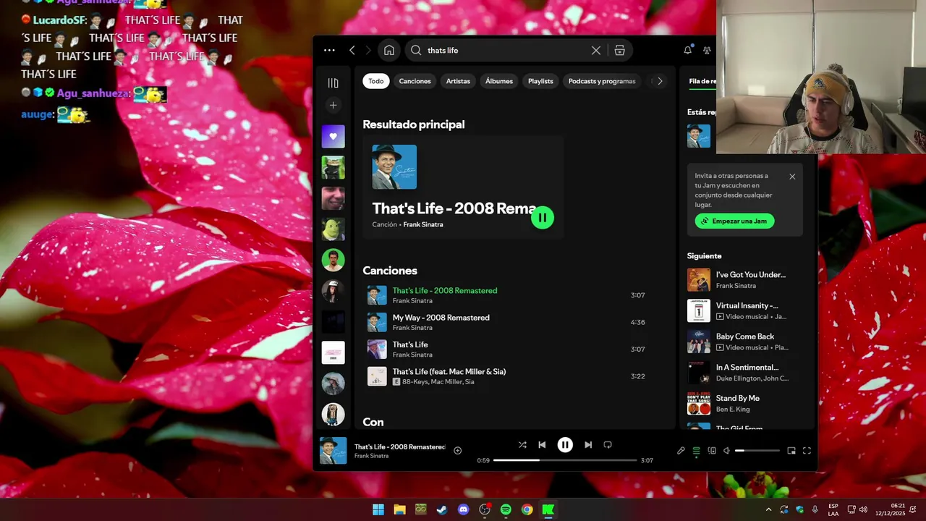This screenshot has height=521, width=926.
Task: Open the top result Sinatra album art
Action: 394,167
